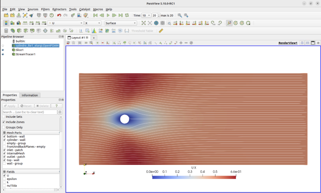Uncheck bottom - wall mesh part
The width and height of the screenshot is (321, 193).
(x=4, y=136)
